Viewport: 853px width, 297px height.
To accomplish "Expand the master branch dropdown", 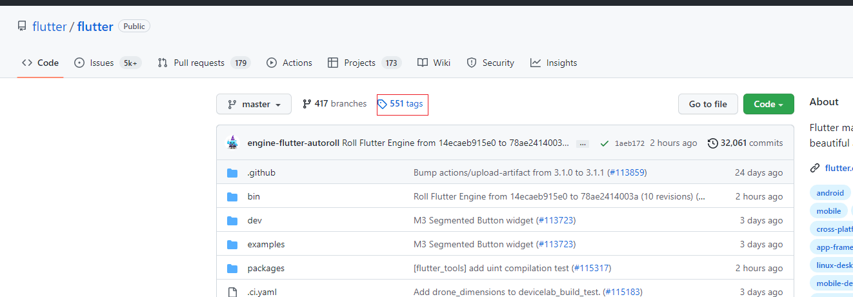I will click(254, 104).
